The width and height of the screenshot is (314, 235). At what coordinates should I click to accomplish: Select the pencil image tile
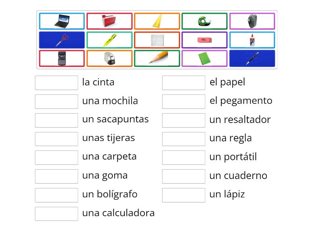tap(157, 58)
